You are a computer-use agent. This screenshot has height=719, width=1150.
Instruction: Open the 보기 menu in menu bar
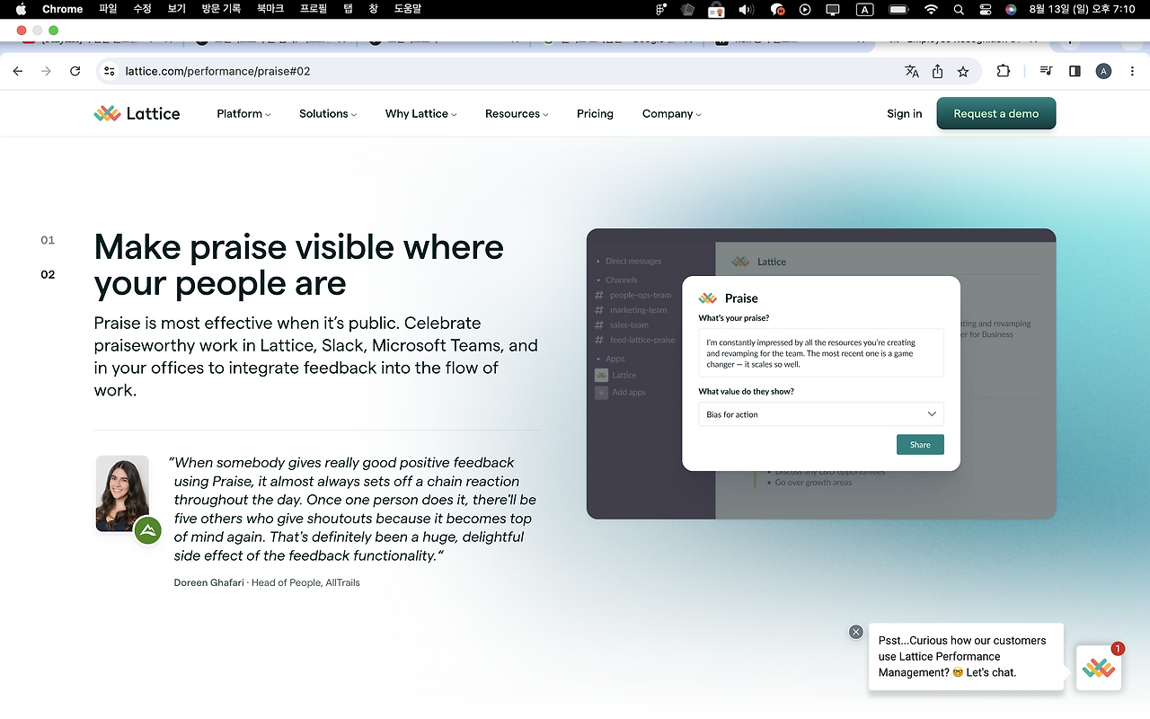pos(176,9)
